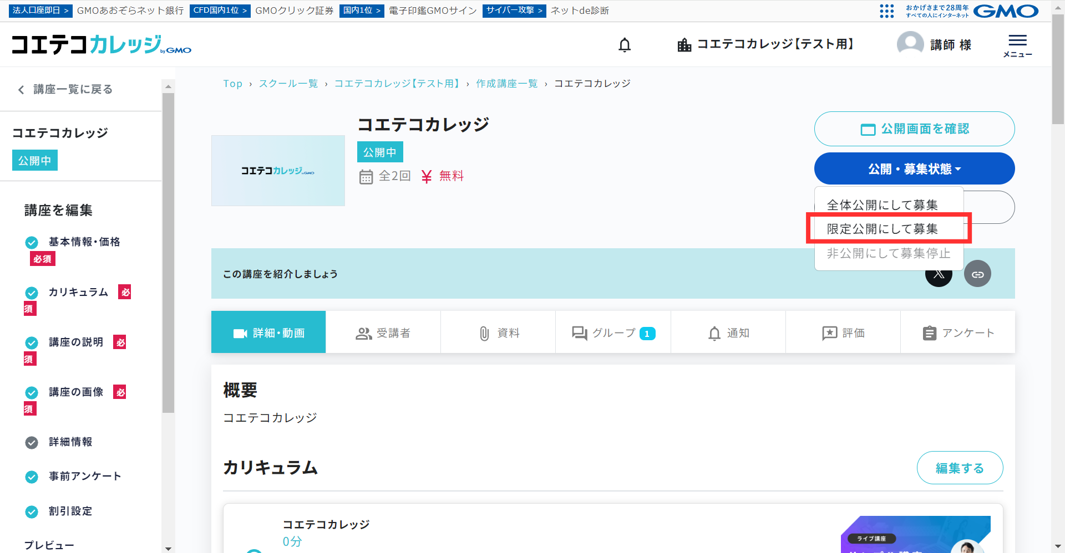Expand the 公開・募集状態 dropdown button
The image size is (1065, 553).
click(x=914, y=169)
